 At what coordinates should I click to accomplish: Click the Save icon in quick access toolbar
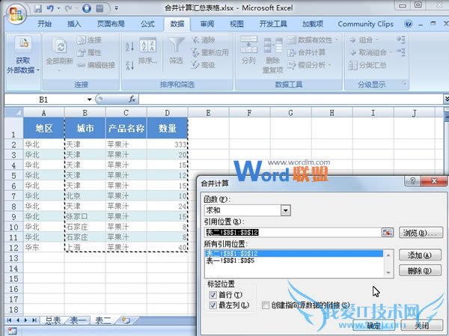tap(34, 9)
